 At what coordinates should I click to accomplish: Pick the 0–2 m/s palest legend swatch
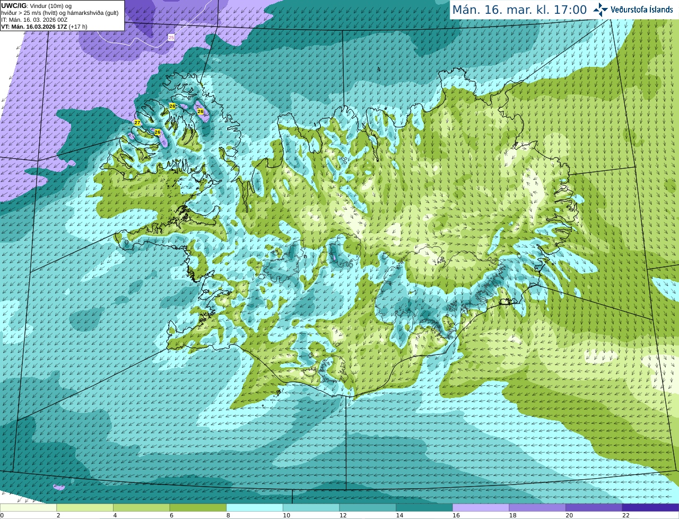pos(28,508)
